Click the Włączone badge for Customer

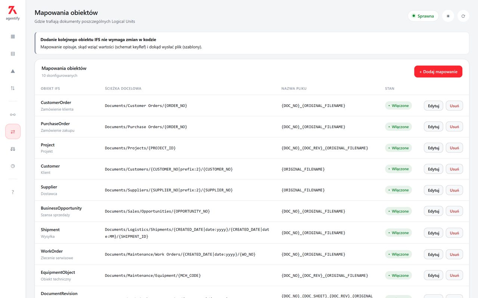pyautogui.click(x=398, y=169)
